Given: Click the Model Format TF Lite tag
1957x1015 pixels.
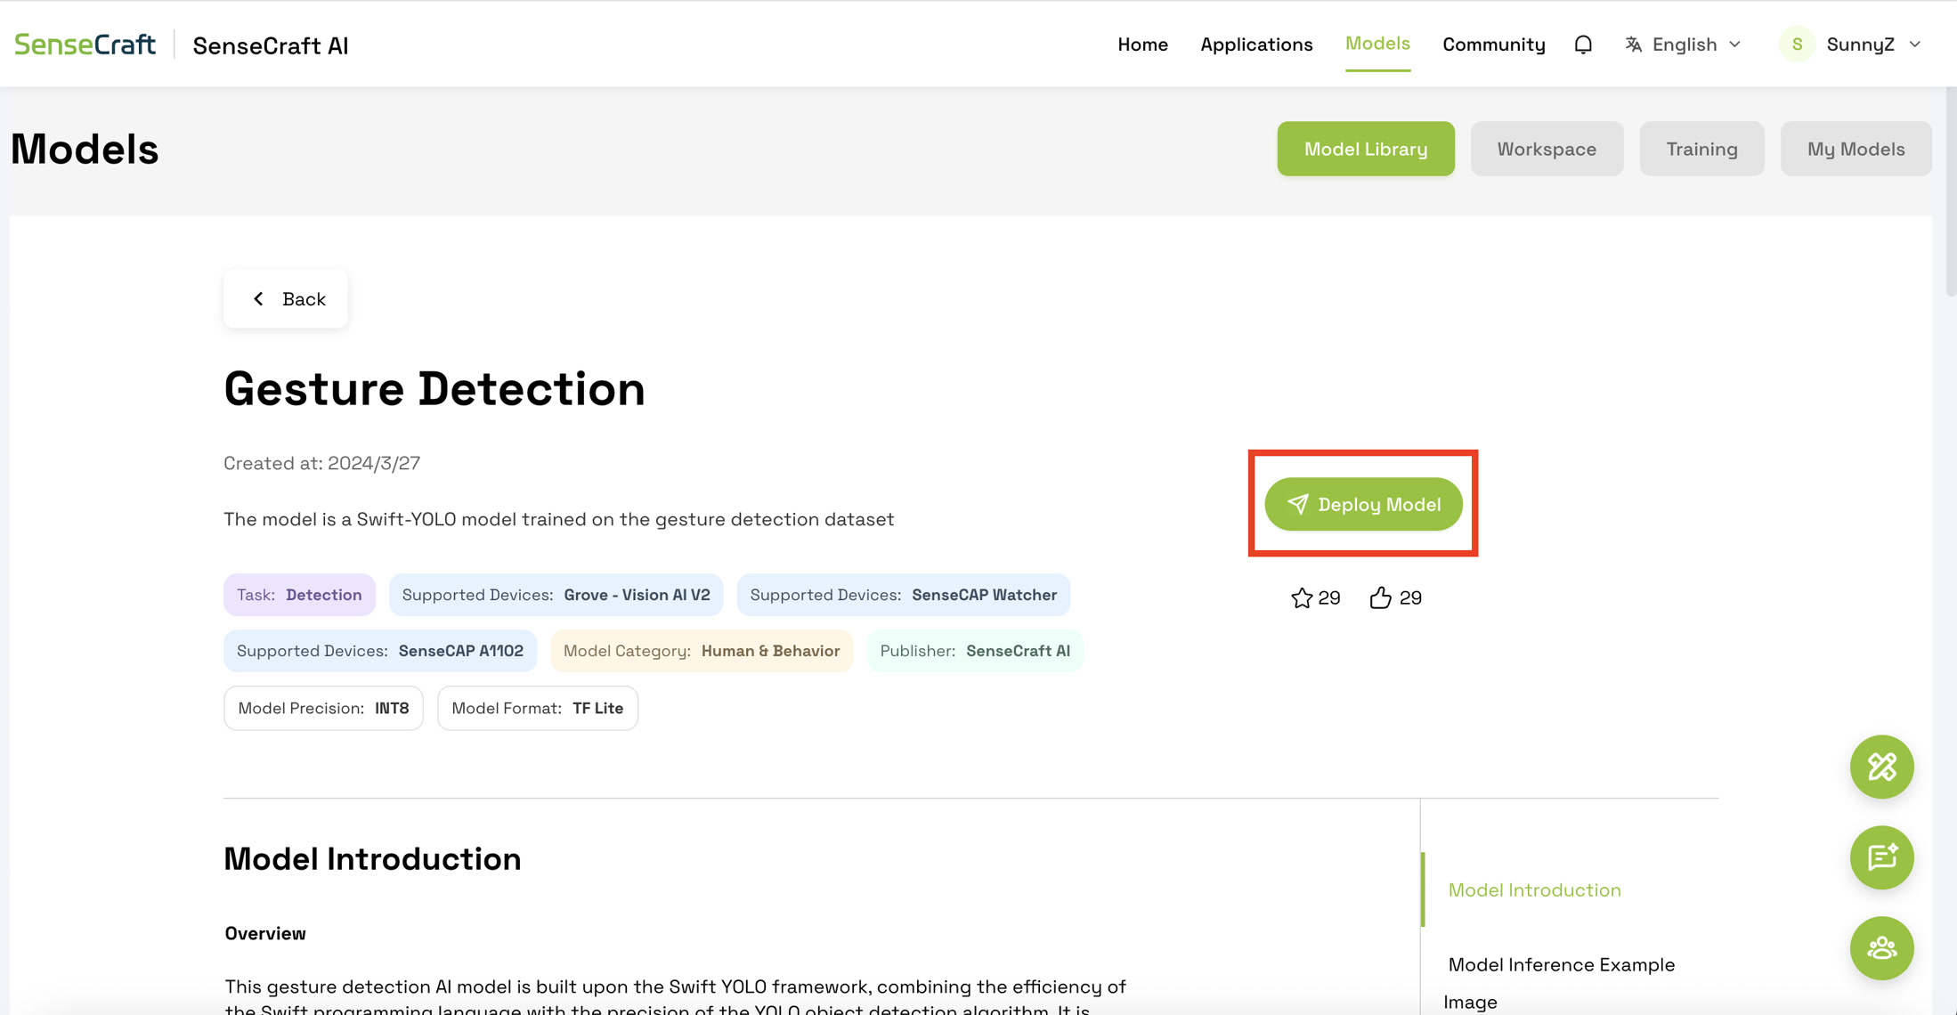Looking at the screenshot, I should pyautogui.click(x=538, y=708).
